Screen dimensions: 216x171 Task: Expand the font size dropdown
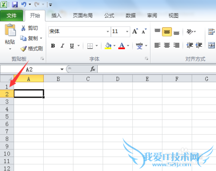127,32
